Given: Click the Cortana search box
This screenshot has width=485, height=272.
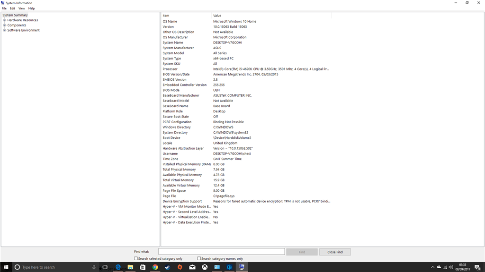Looking at the screenshot, I should point(56,267).
